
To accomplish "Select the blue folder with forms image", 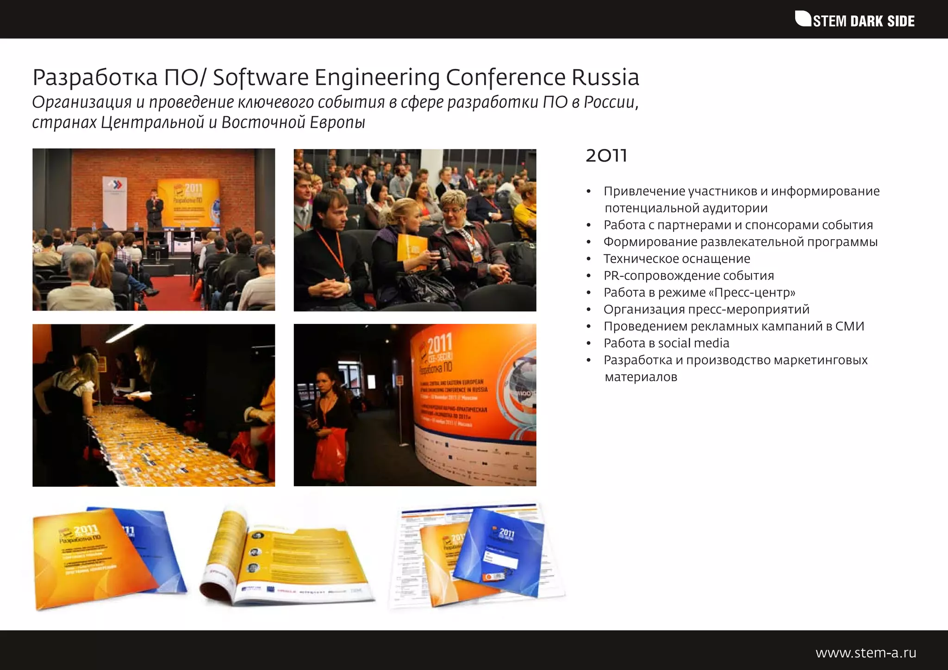I will point(477,556).
